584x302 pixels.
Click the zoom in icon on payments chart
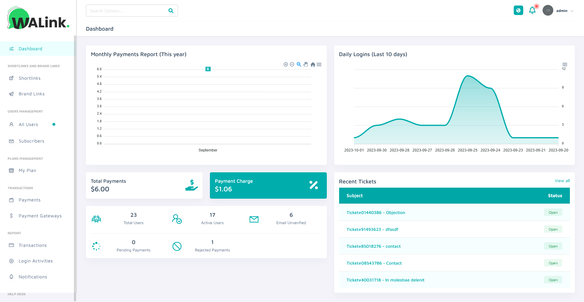[x=286, y=64]
